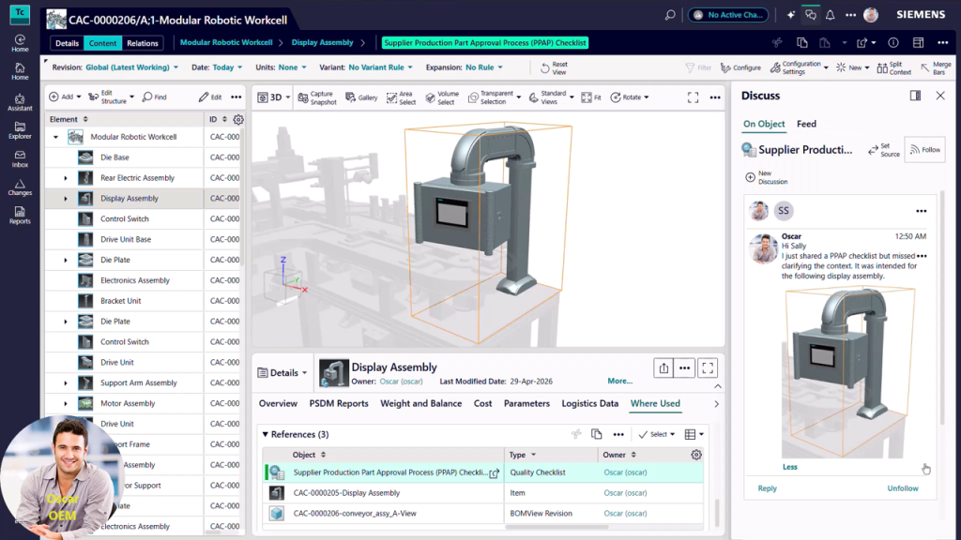Open the Variant rule dropdown
Viewport: 961px width, 540px height.
(x=380, y=67)
